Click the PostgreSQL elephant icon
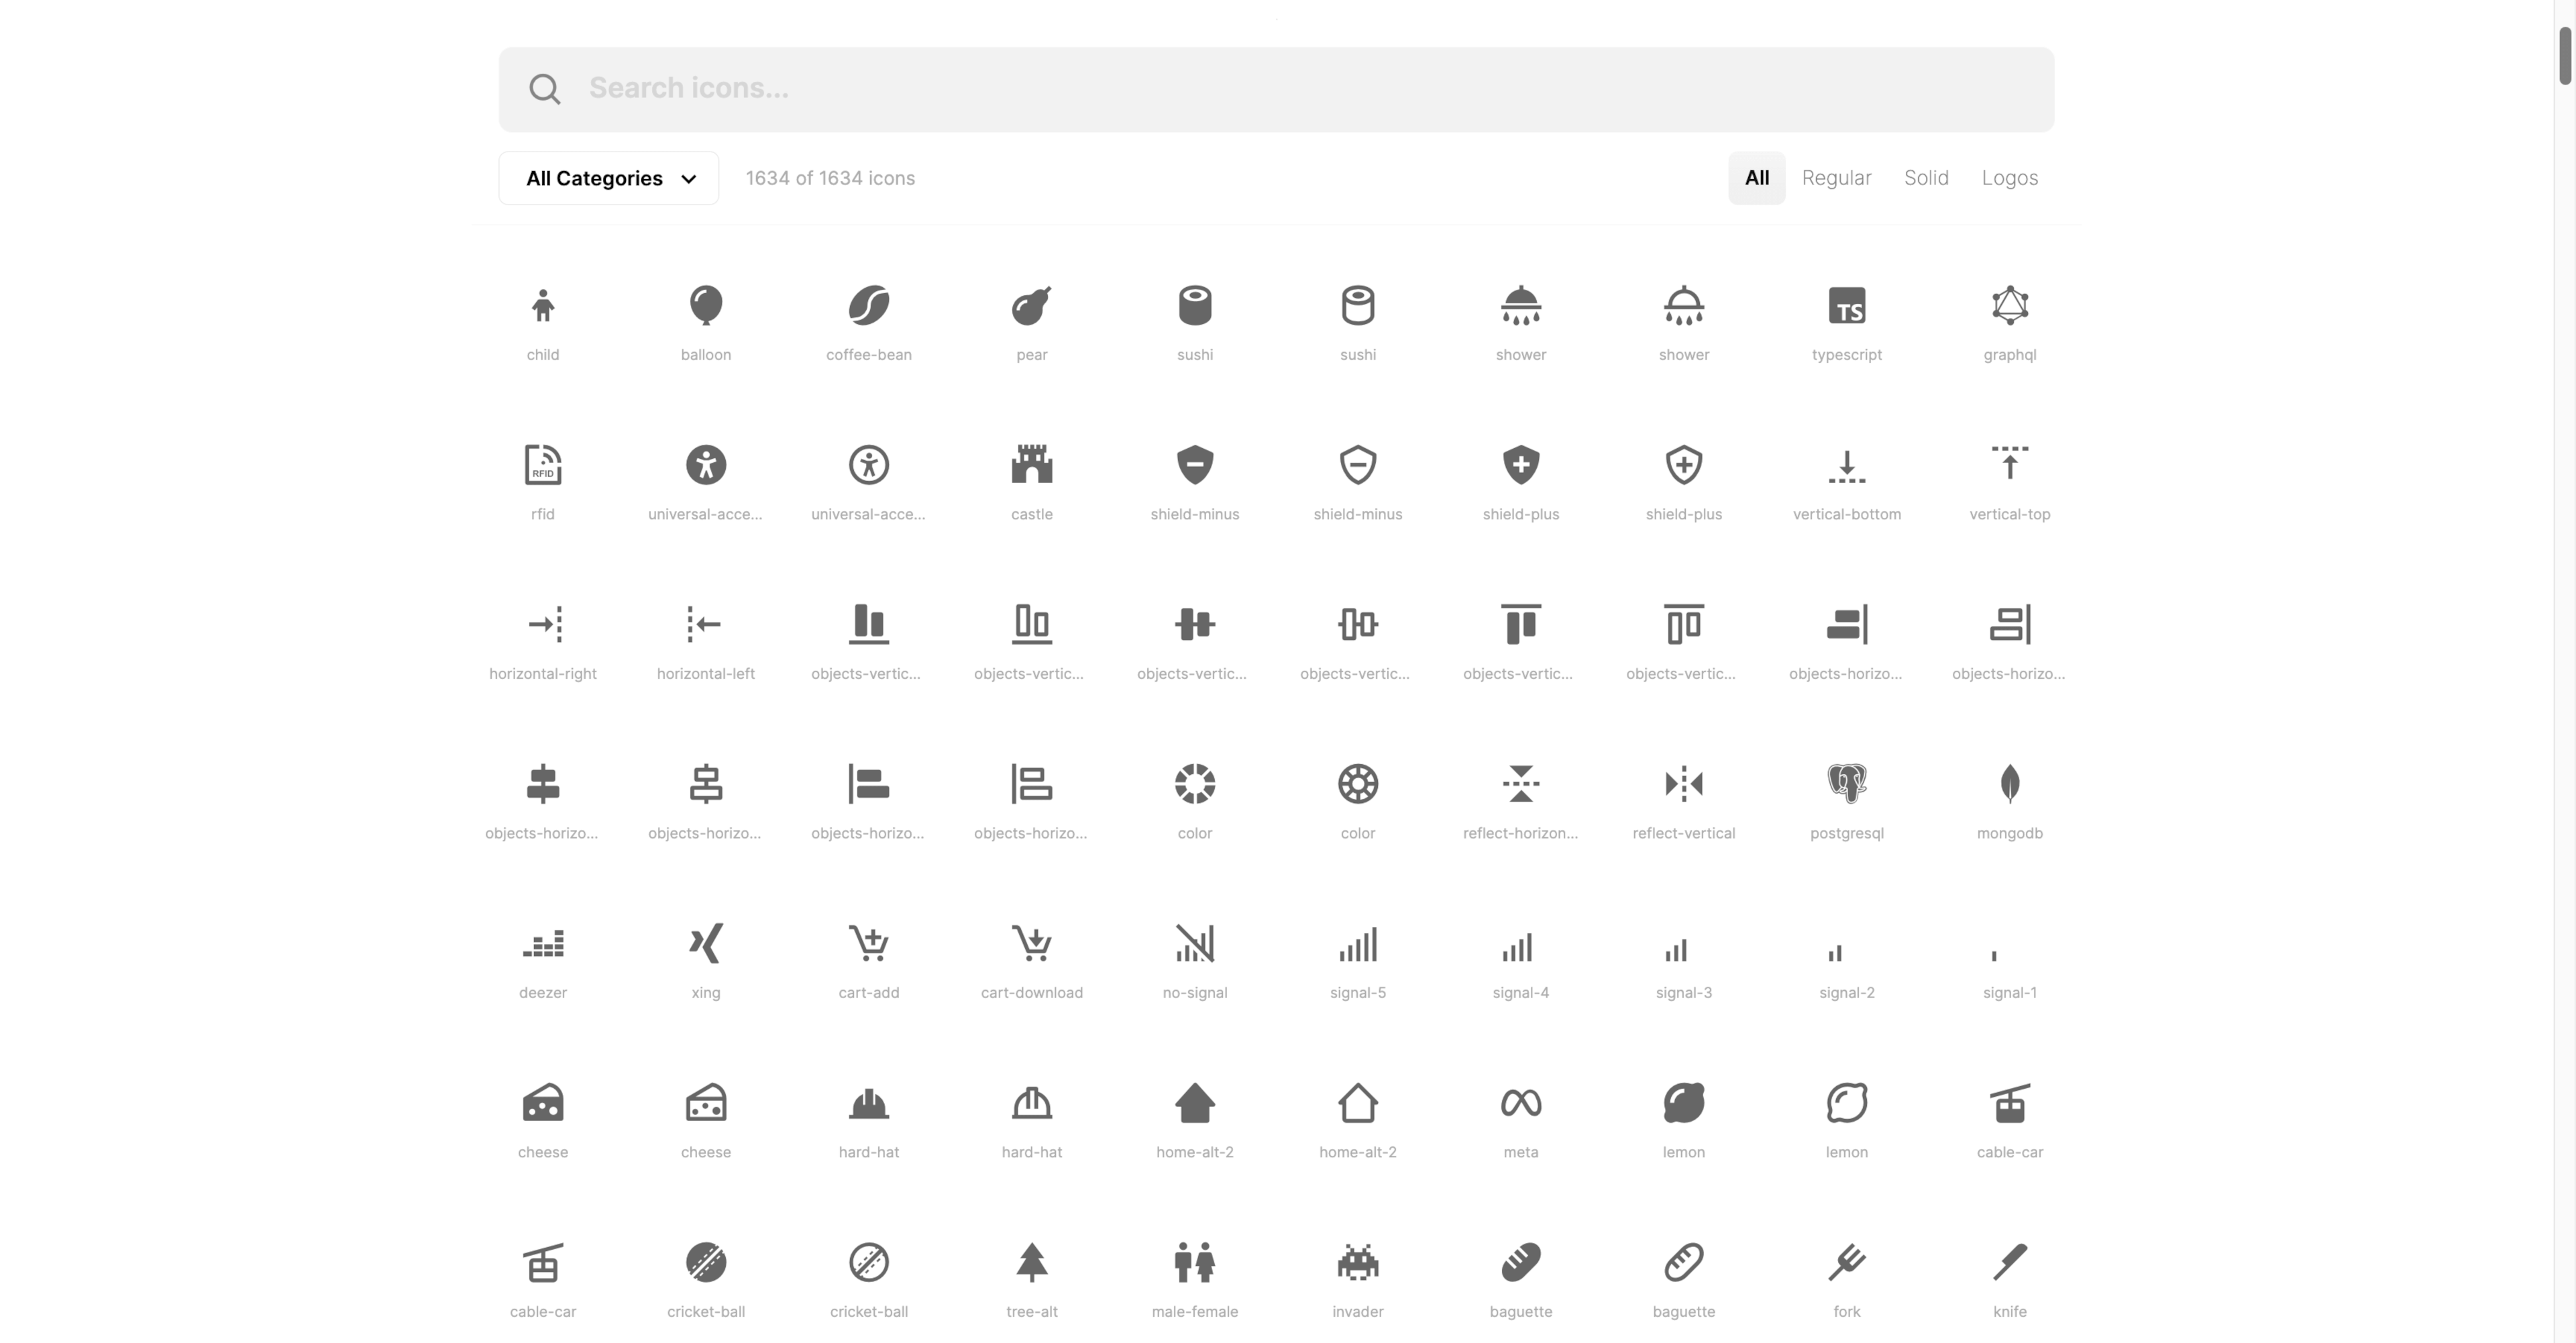 click(1846, 783)
